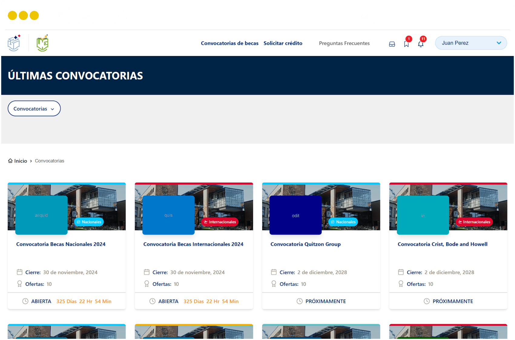
Task: Click award ribbon icon on Quitzon Group card
Action: (x=274, y=284)
